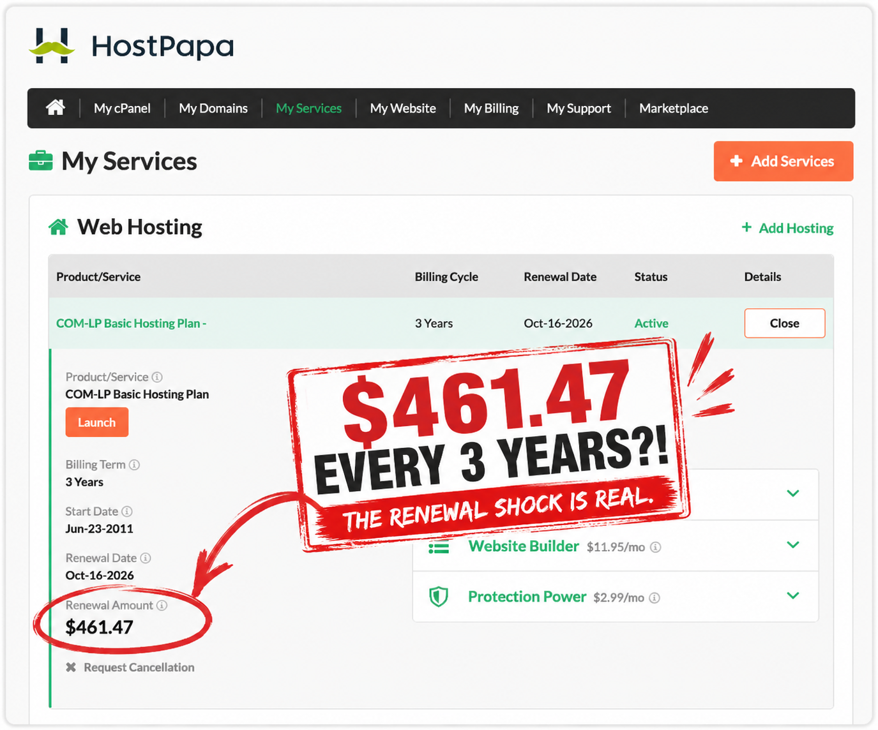Viewport: 878px width, 730px height.
Task: Click the Add Hosting link
Action: (x=787, y=228)
